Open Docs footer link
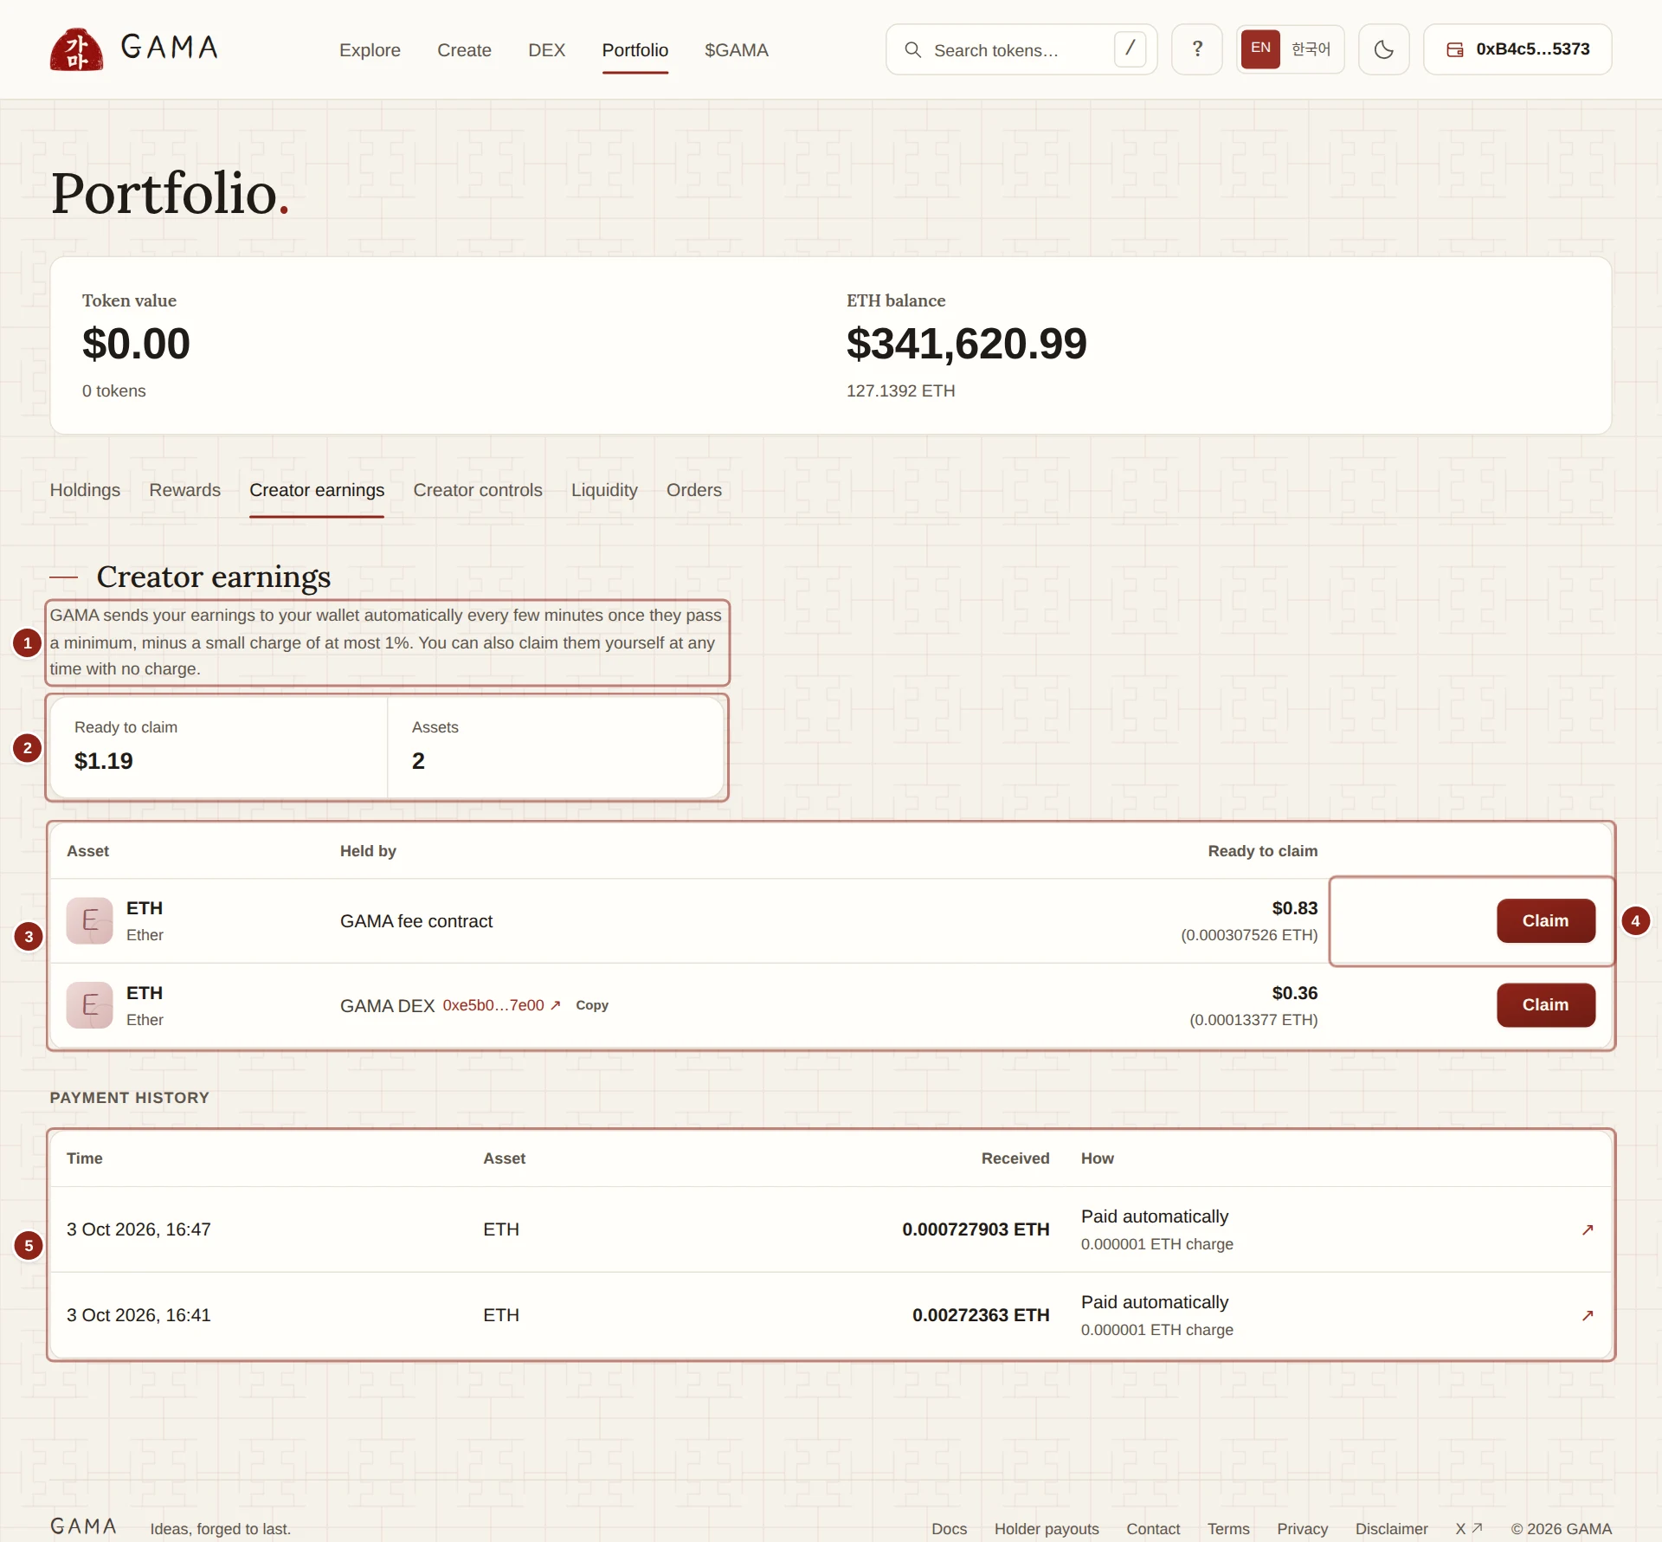This screenshot has height=1542, width=1662. pyautogui.click(x=949, y=1528)
